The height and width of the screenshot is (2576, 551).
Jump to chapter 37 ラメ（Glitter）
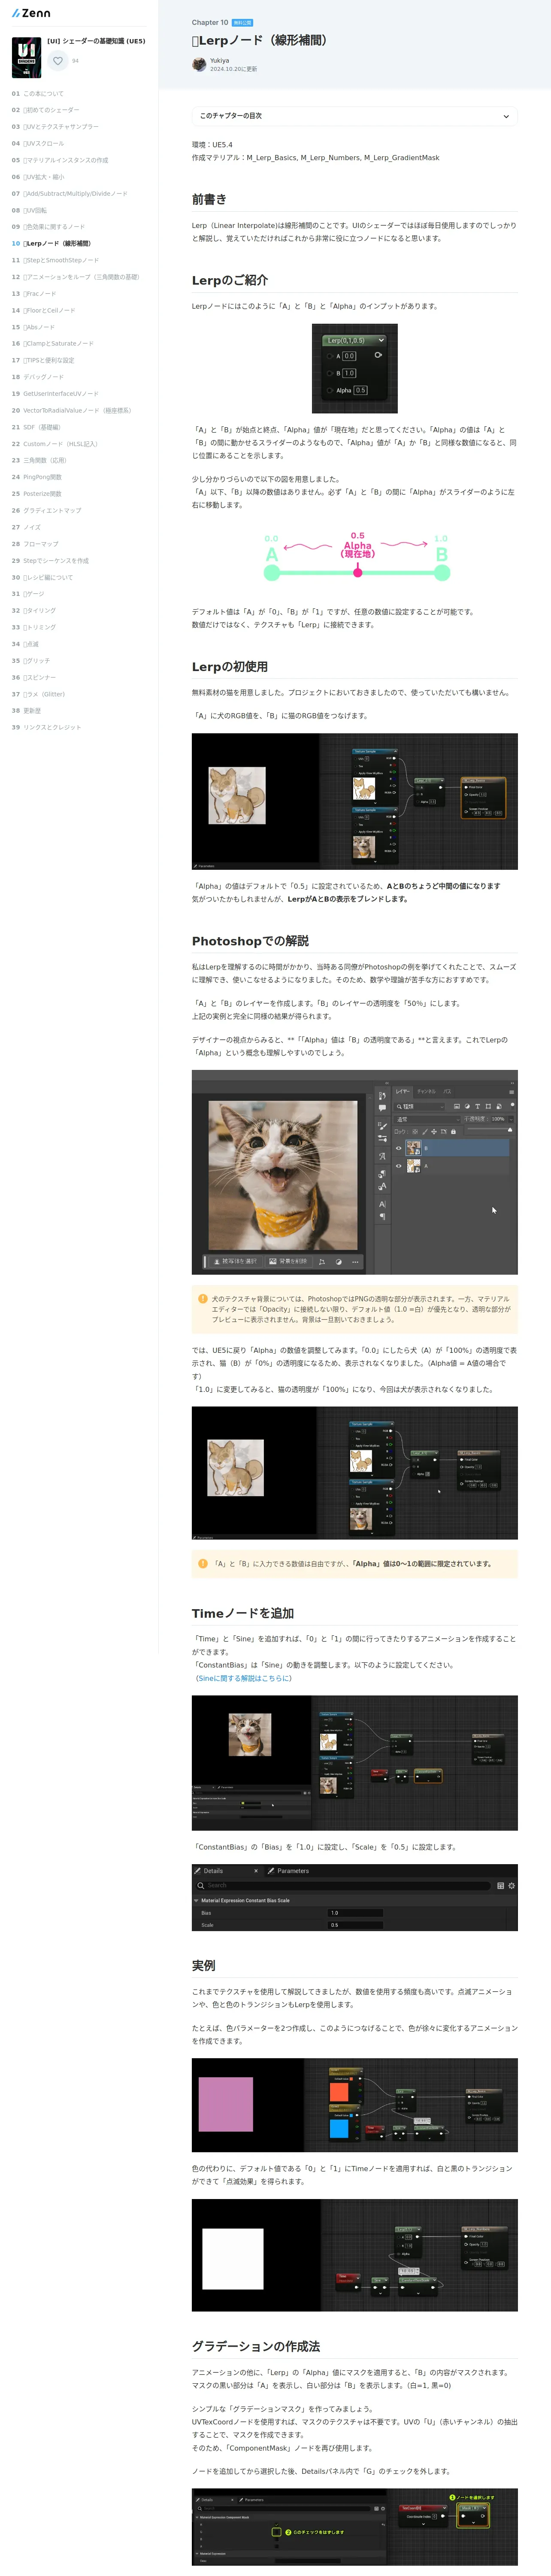(38, 694)
